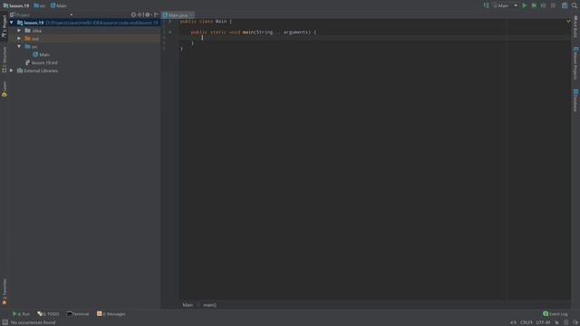Change line separator CRLF in status bar
Screen dimensions: 580x326
point(526,322)
